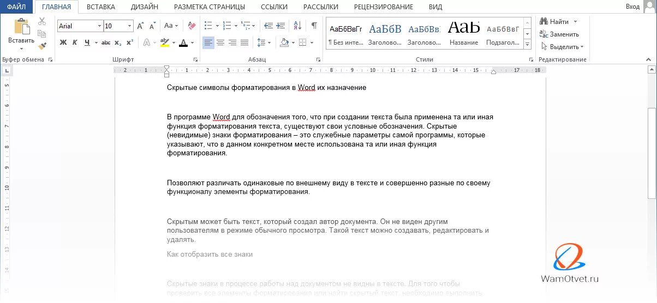Click the shading paint bucket icon

(x=284, y=43)
